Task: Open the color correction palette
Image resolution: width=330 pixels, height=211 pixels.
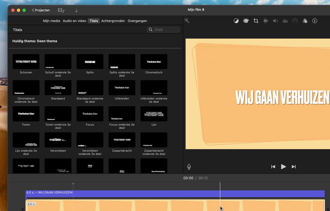Action: pos(246,21)
